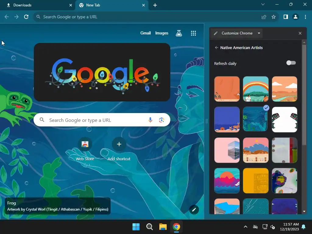Switch to the New Tab tab
Image resolution: width=312 pixels, height=234 pixels.
tap(112, 5)
